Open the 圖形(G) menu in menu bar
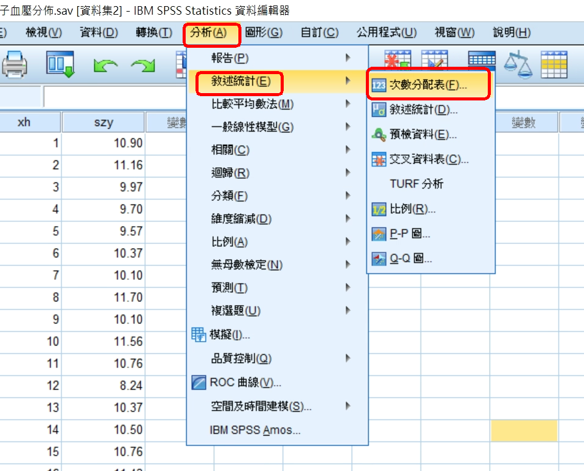This screenshot has width=584, height=471. [264, 32]
